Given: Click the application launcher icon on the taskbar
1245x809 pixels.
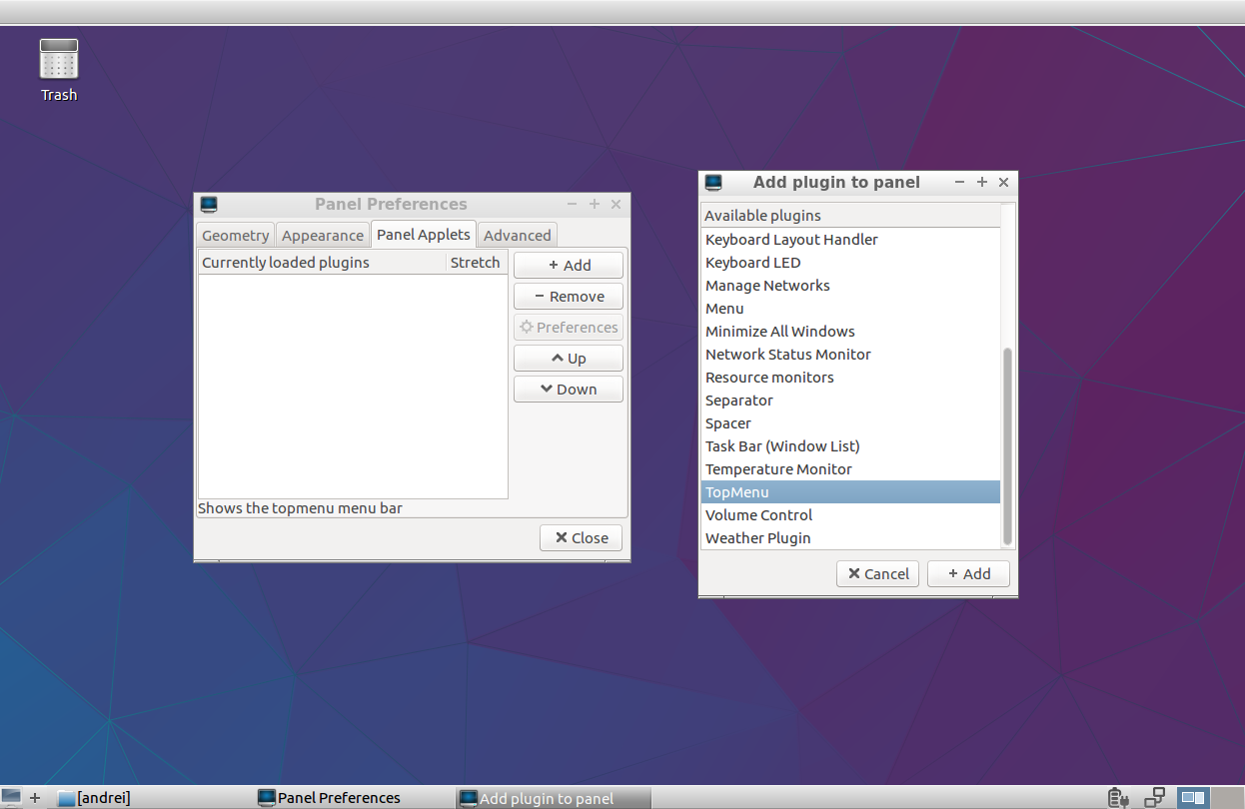Looking at the screenshot, I should pos(10,797).
